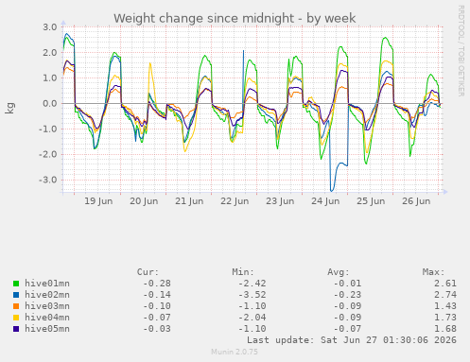Image resolution: width=470 pixels, height=362 pixels.
Task: Click the -3.0 y-axis tick label
Action: tap(48, 181)
